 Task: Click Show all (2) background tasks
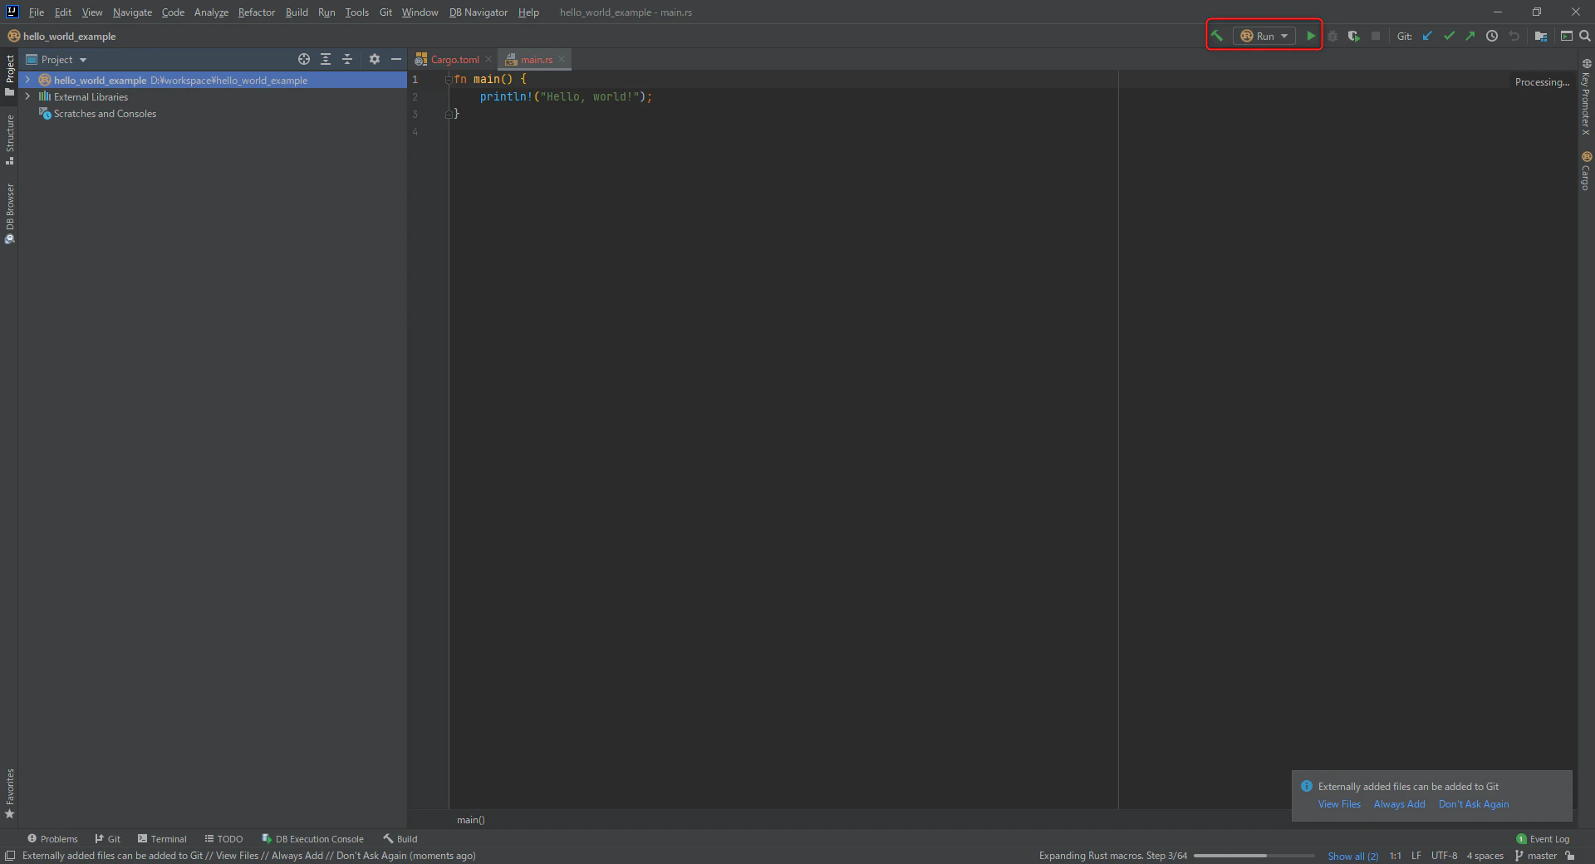coord(1352,856)
